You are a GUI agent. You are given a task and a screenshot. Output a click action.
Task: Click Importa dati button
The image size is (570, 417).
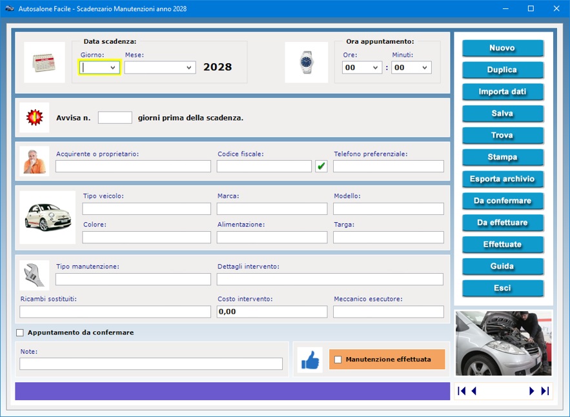point(502,92)
